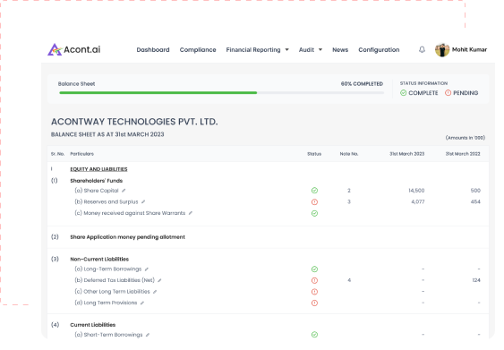Open (c) Other Long Term Liabilities item
Screen dimensions: 504x350
pos(112,292)
